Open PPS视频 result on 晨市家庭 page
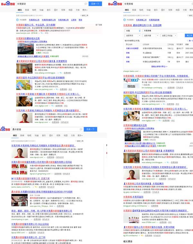 click(42, 192)
